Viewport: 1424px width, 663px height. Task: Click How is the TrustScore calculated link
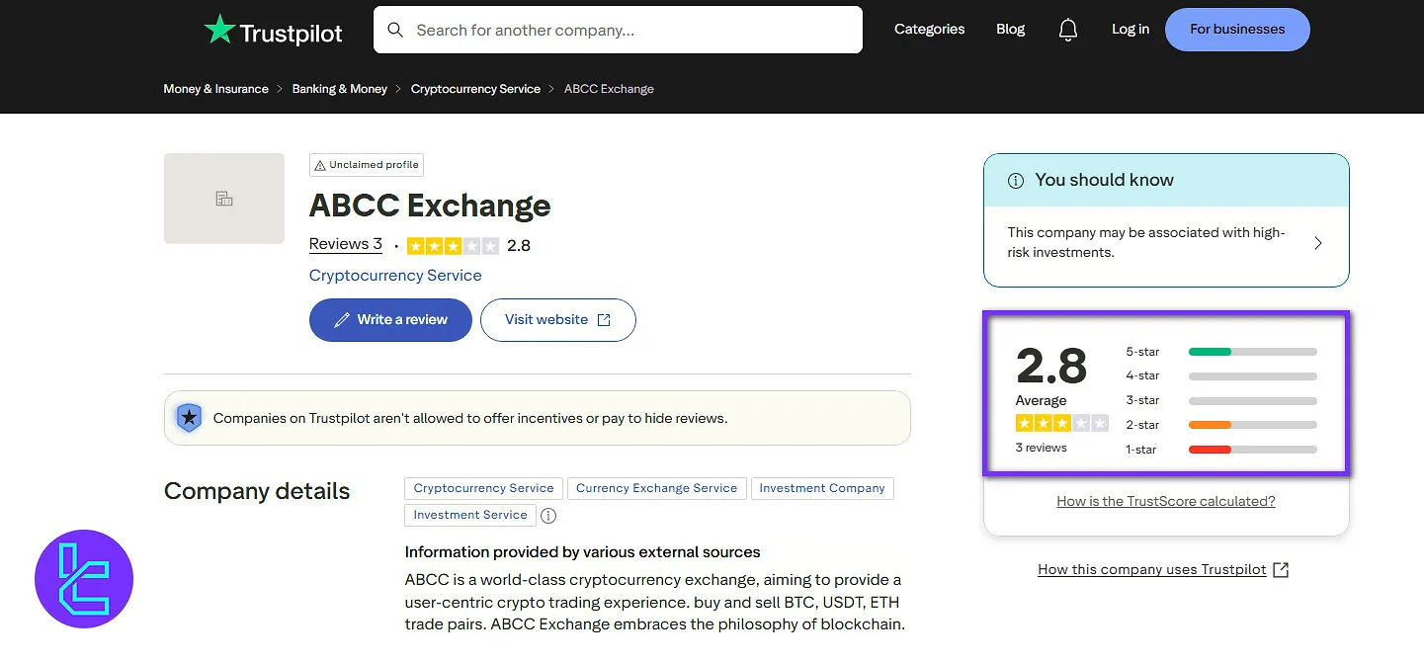(1165, 501)
